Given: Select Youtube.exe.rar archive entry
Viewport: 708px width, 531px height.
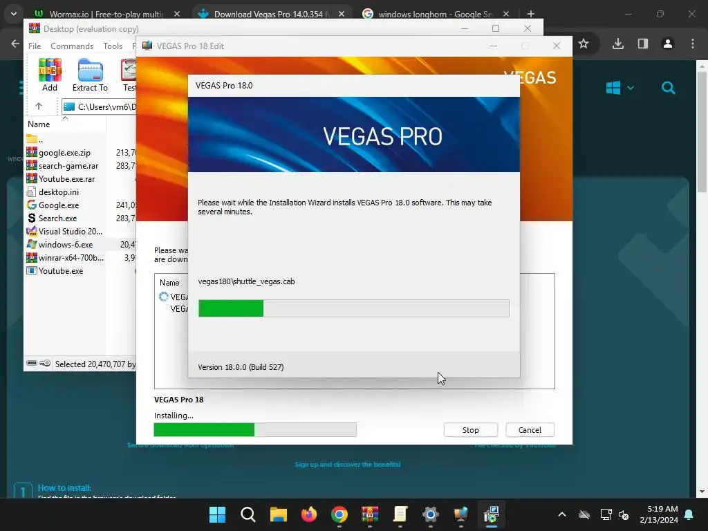Looking at the screenshot, I should coord(66,179).
